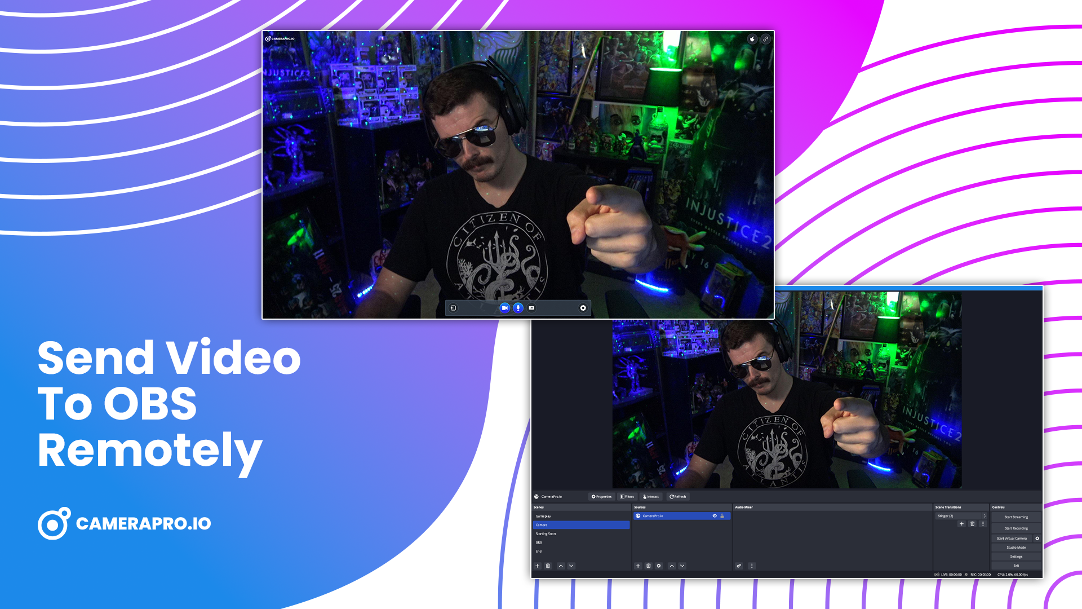Move the scene up with the chevron
This screenshot has height=609, width=1082.
click(561, 566)
